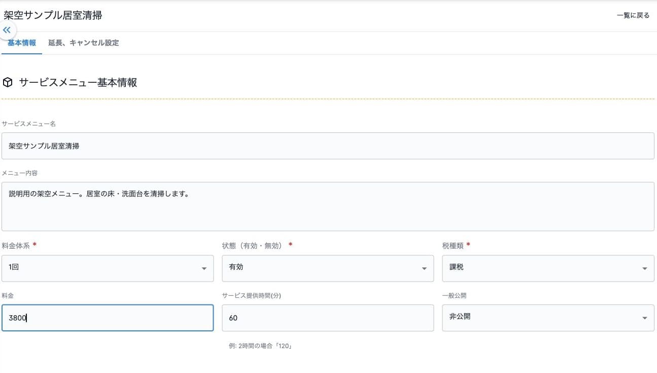Image resolution: width=657 pixels, height=373 pixels.
Task: Click the cube icon beside サービスメニュー基本情報
Action: [8, 82]
